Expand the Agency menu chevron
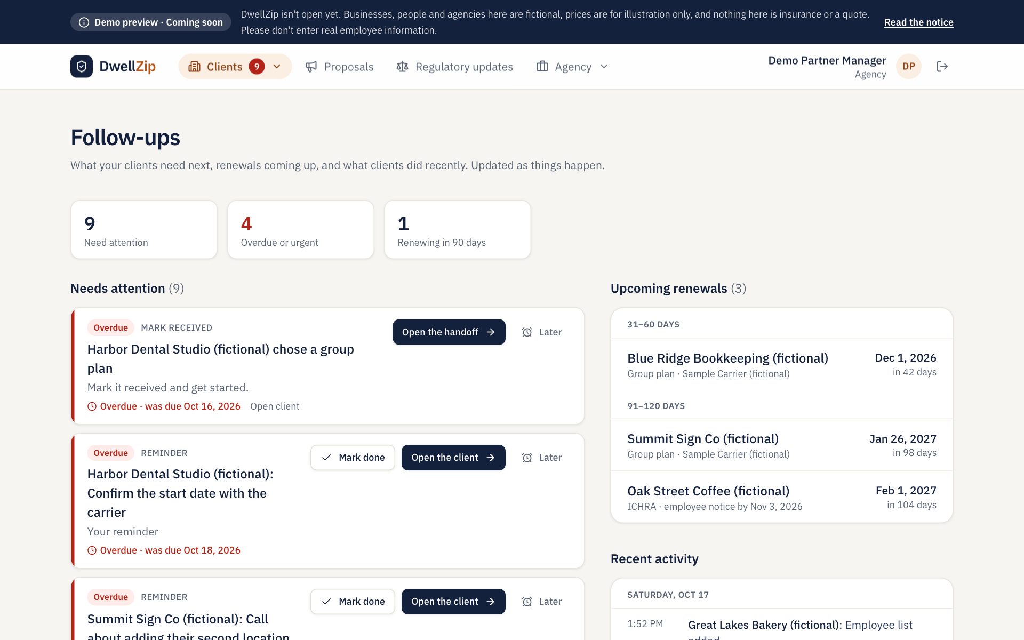The image size is (1024, 640). (604, 67)
